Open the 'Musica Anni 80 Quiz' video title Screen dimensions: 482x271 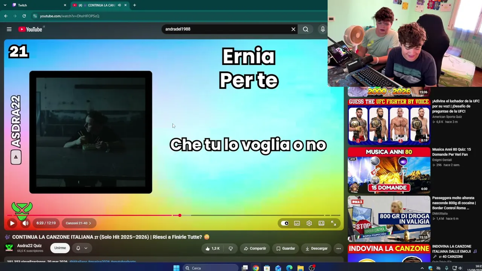pyautogui.click(x=451, y=152)
